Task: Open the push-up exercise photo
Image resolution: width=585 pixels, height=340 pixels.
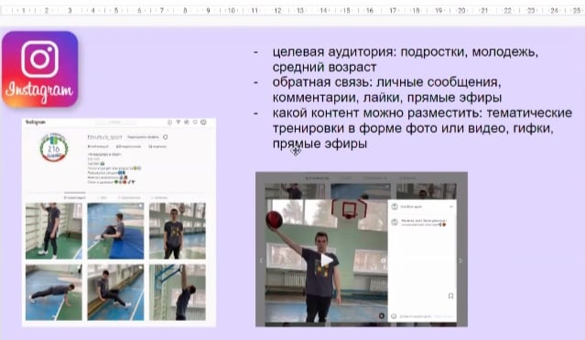Action: coord(54,292)
